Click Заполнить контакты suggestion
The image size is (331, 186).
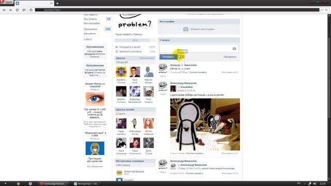[130, 52]
